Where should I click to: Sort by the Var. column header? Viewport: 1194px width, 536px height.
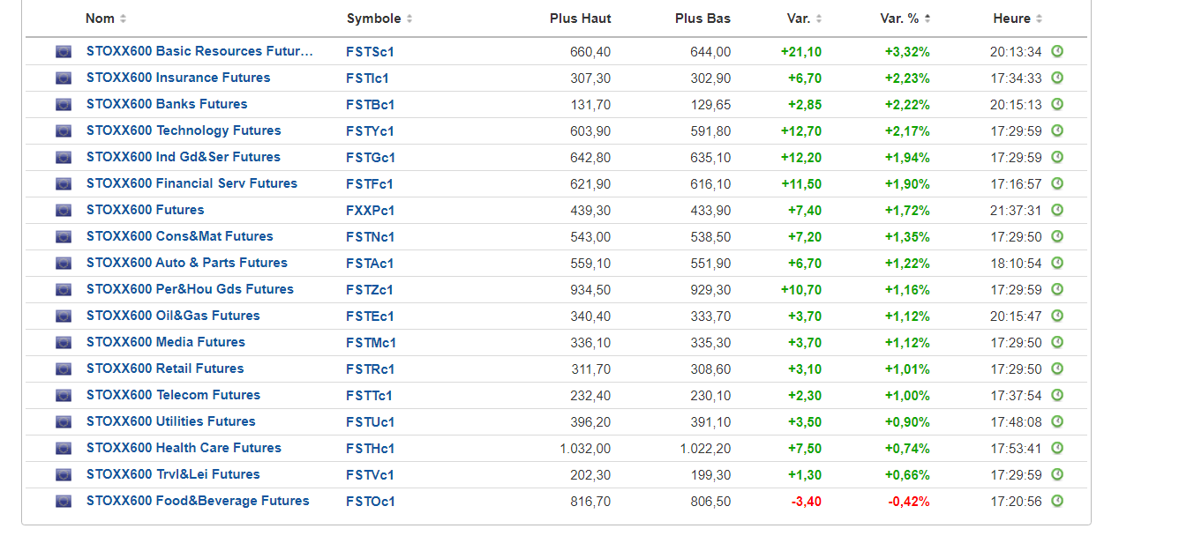805,19
